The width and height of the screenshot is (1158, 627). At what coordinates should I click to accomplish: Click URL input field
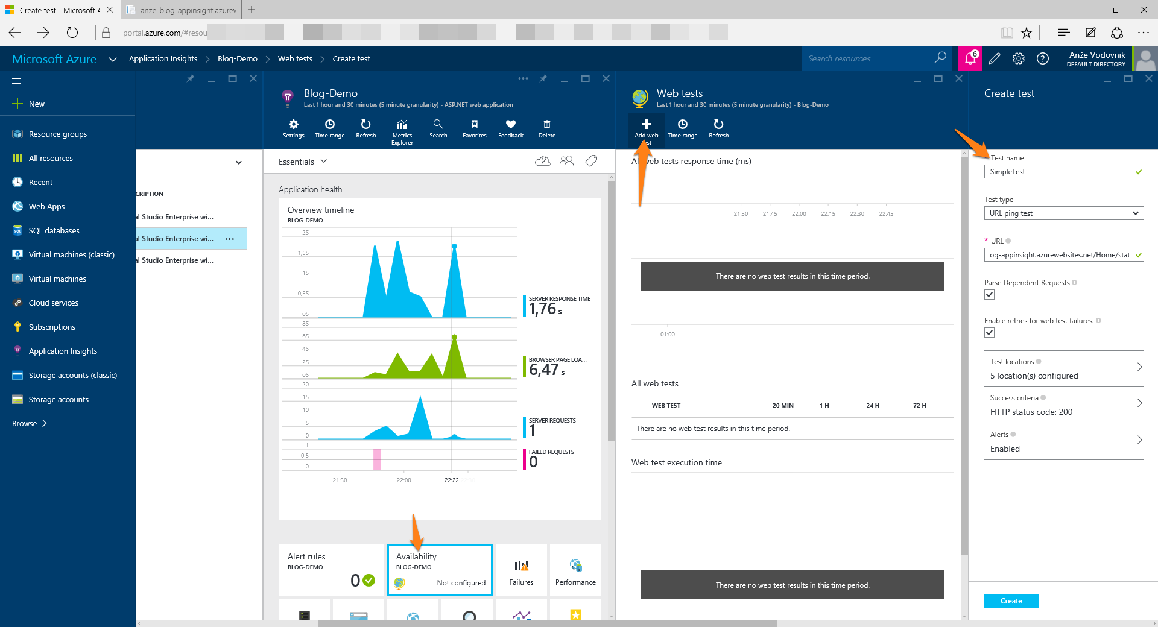tap(1063, 255)
